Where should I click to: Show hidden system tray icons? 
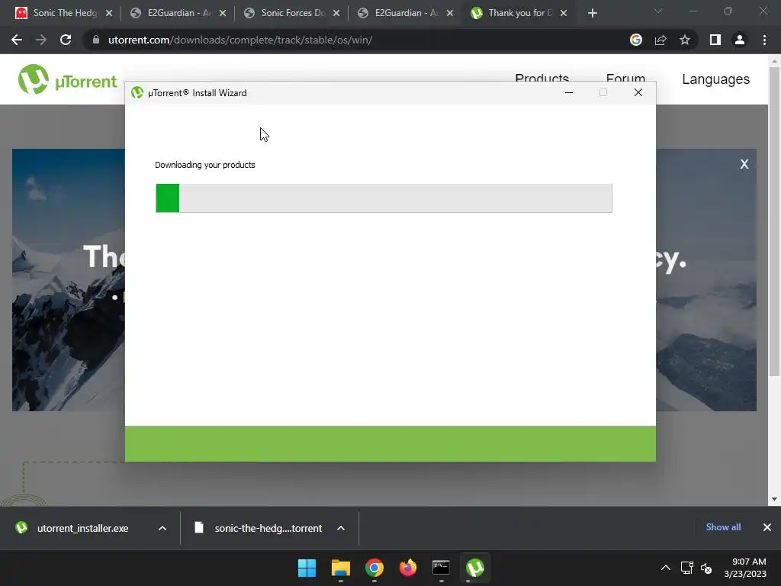pos(665,568)
